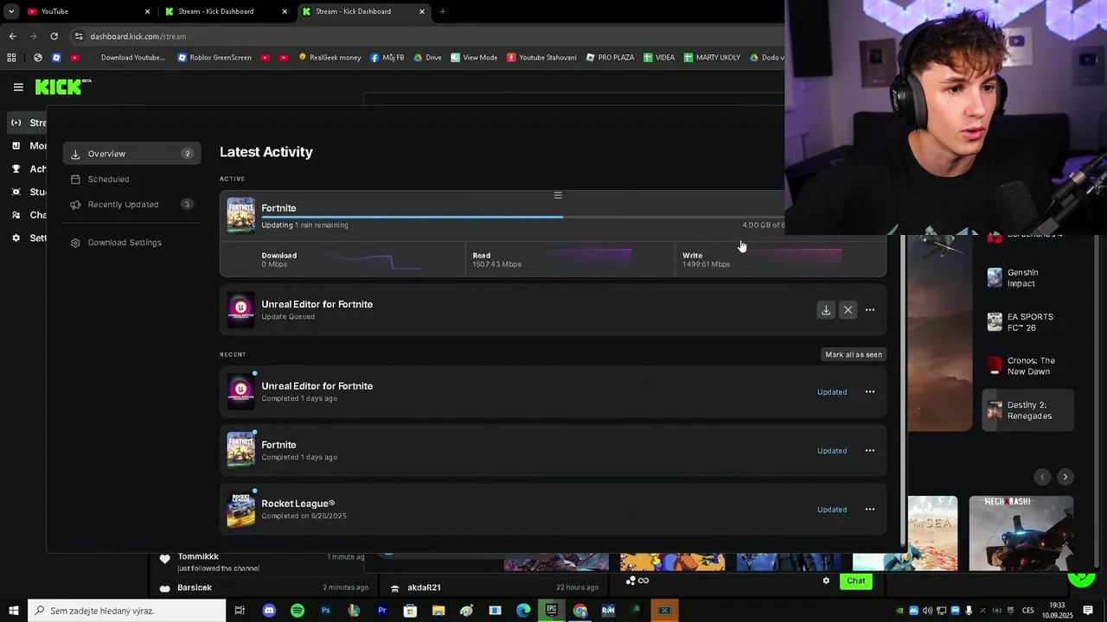This screenshot has width=1107, height=622.
Task: Open the Overview section
Action: [131, 154]
